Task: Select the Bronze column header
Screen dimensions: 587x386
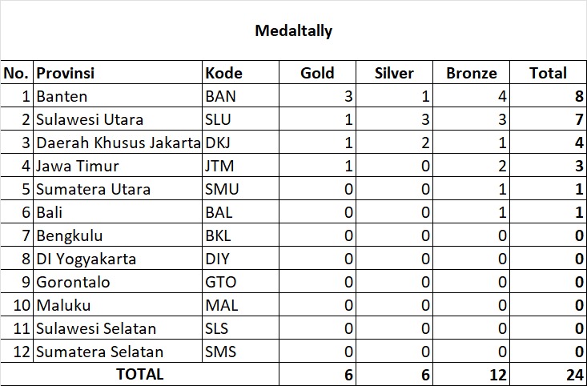Action: pos(471,73)
